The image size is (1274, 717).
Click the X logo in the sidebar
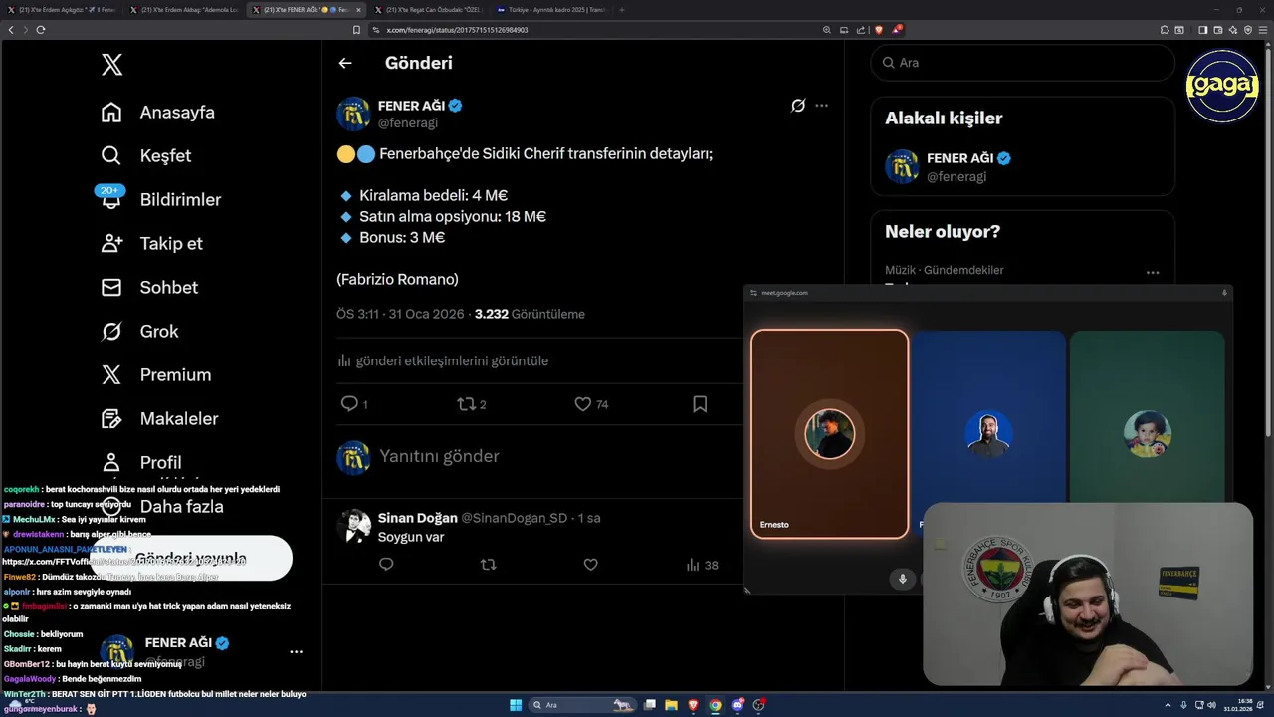point(111,65)
